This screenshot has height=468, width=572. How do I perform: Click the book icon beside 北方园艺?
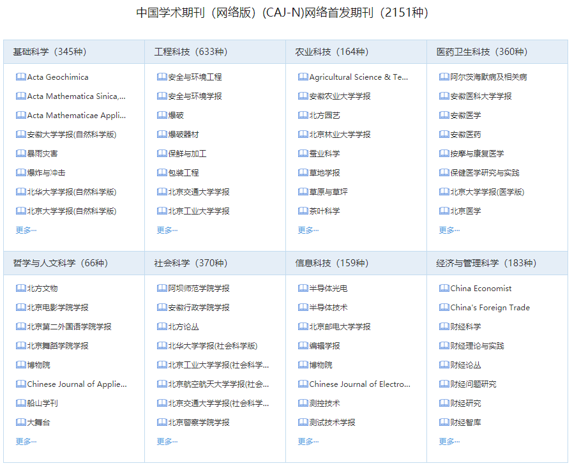coord(303,116)
